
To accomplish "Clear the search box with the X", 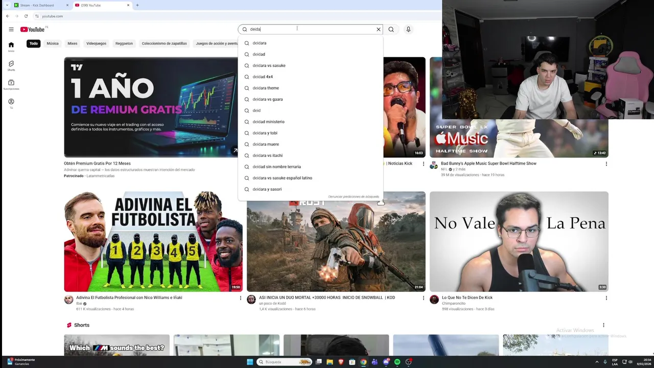I will (379, 29).
